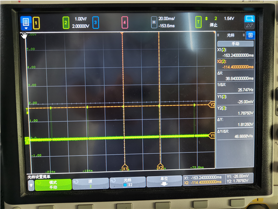The height and width of the screenshot is (209, 278).
Task: Open the 单位 units softkey
Action: (x=164, y=181)
